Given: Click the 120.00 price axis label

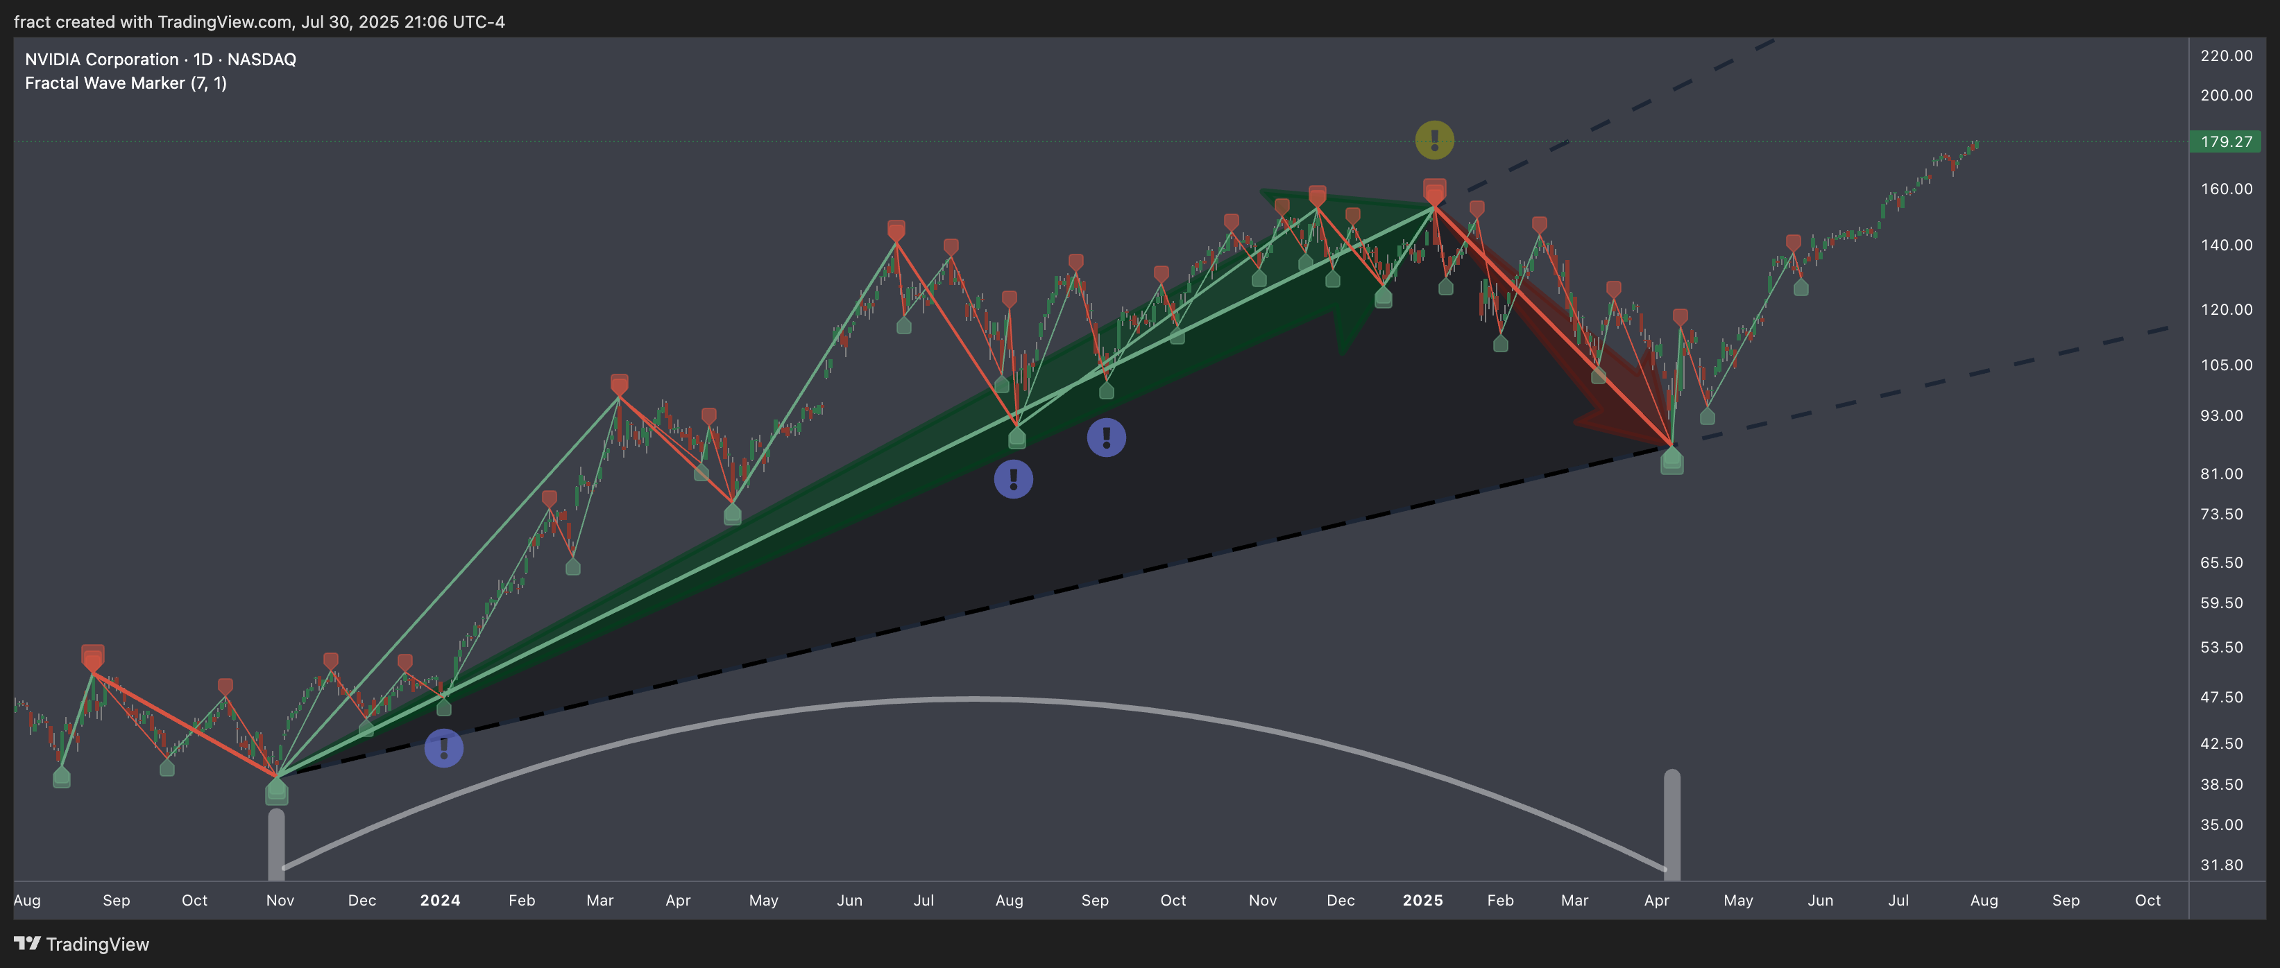Looking at the screenshot, I should click(2226, 310).
